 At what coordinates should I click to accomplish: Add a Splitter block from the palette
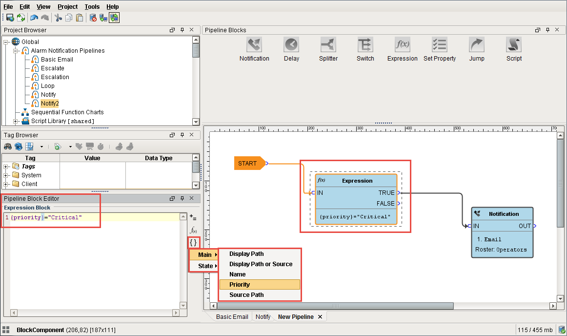(x=328, y=49)
